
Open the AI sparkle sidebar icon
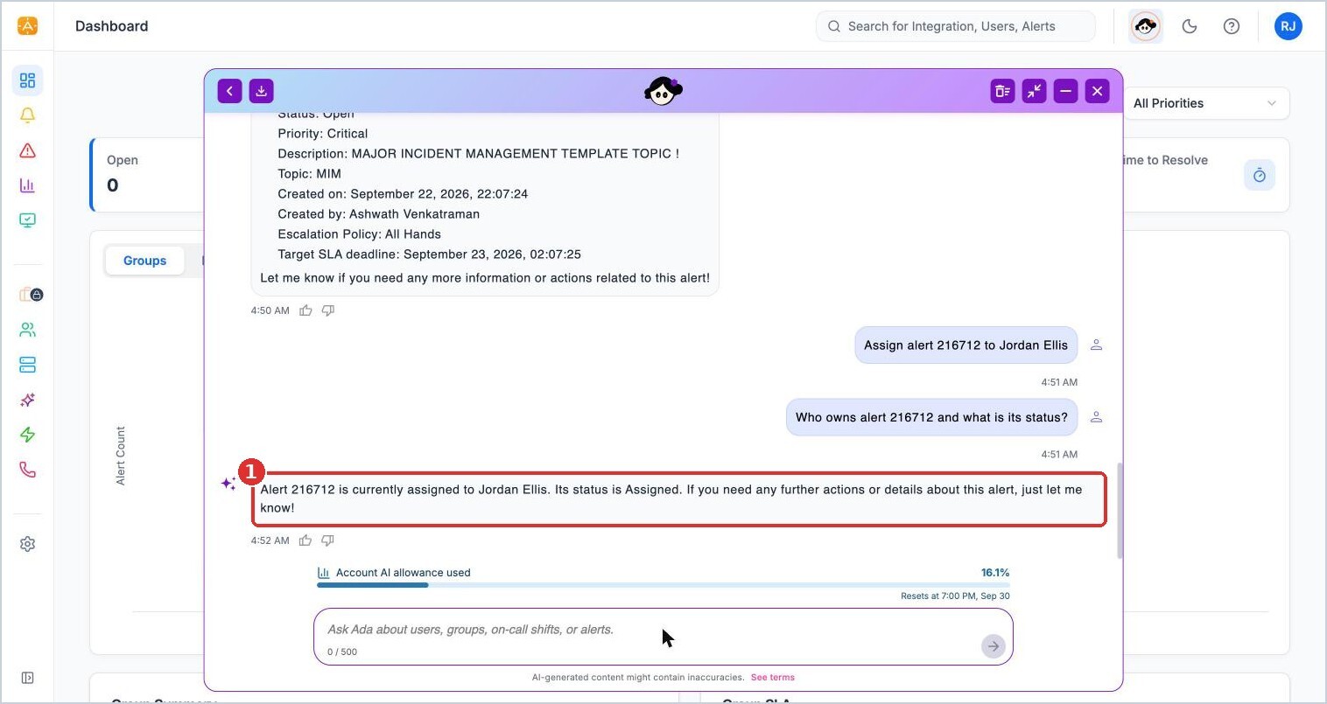click(27, 400)
